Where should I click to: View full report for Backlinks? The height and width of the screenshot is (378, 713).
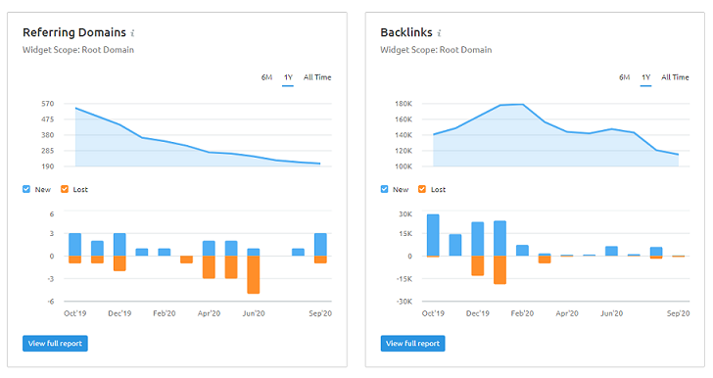click(x=413, y=344)
